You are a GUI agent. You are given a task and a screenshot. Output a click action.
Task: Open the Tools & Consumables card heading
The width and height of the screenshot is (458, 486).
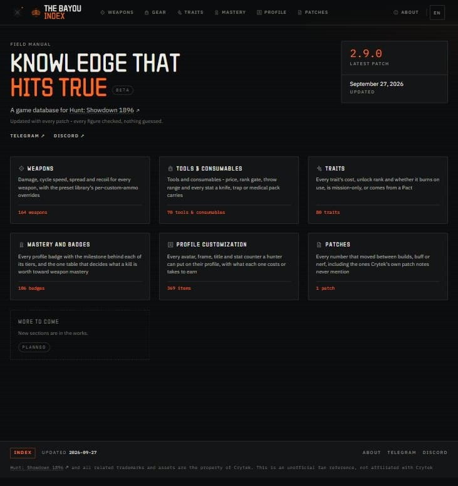209,168
